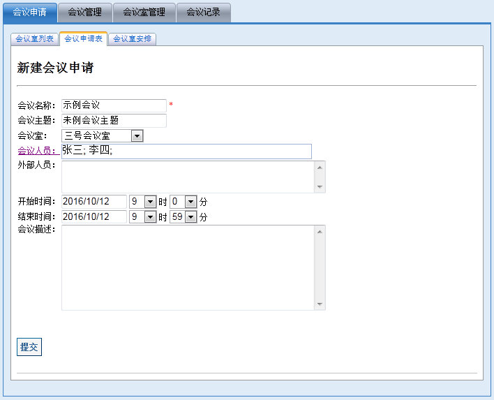Select the 会议室列表 sub-tab
The image size is (494, 400).
pyautogui.click(x=35, y=39)
